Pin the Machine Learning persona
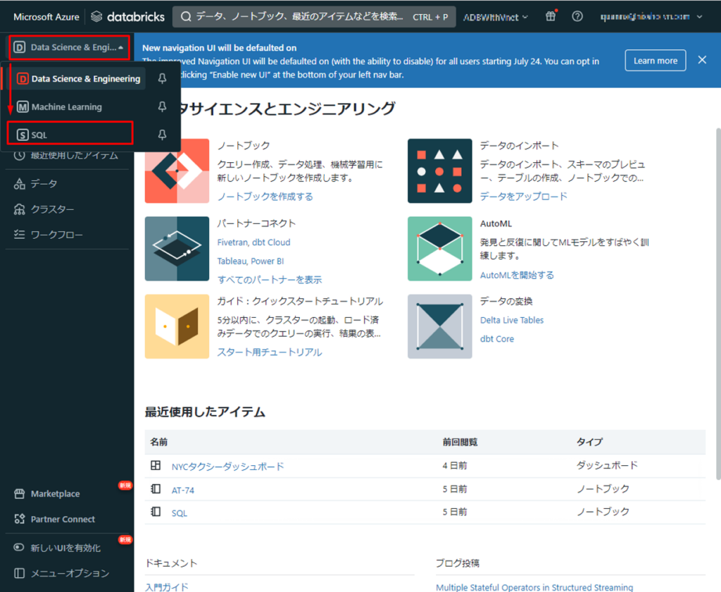721x592 pixels. (x=163, y=107)
